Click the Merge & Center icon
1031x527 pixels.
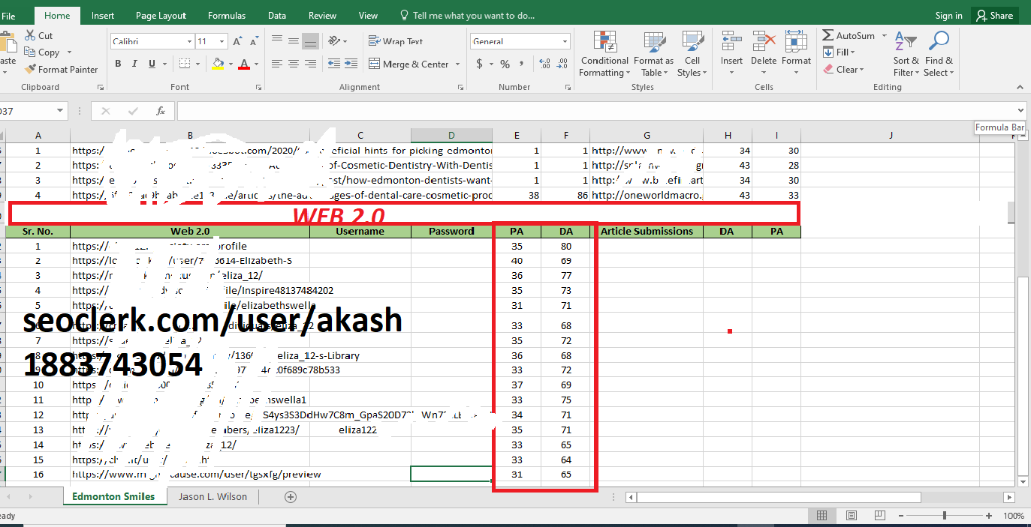click(374, 64)
